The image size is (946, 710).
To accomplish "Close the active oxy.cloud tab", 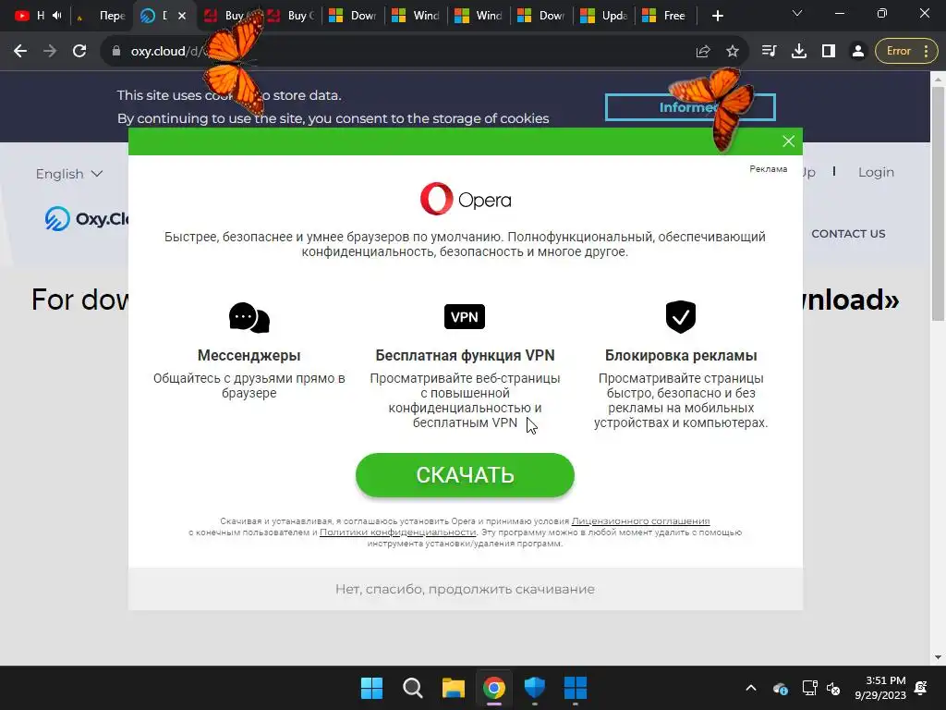I will click(182, 16).
